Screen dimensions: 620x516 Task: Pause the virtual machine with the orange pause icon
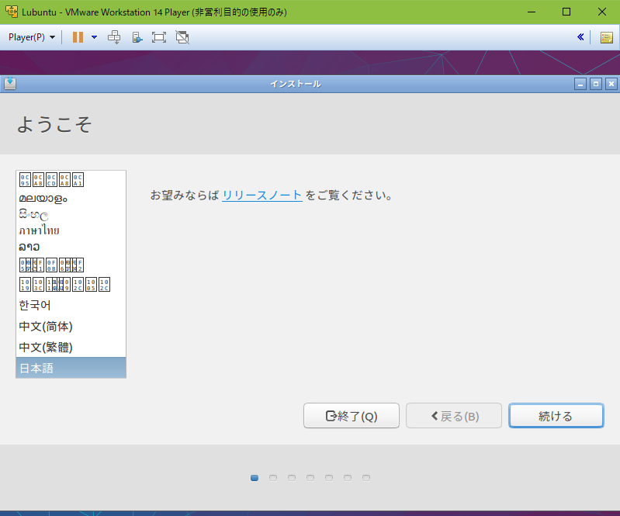[x=78, y=37]
